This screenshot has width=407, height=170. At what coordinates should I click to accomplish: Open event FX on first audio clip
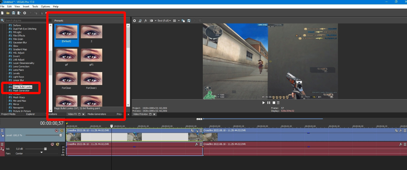(196, 144)
